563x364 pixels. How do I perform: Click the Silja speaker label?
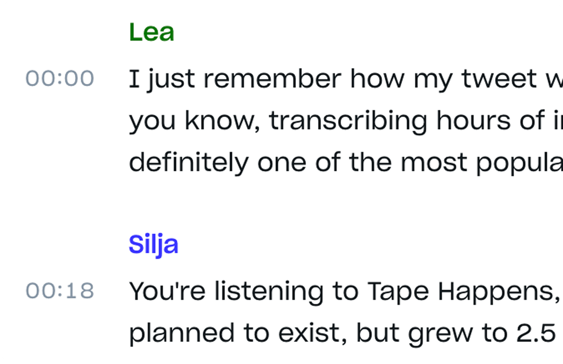153,244
